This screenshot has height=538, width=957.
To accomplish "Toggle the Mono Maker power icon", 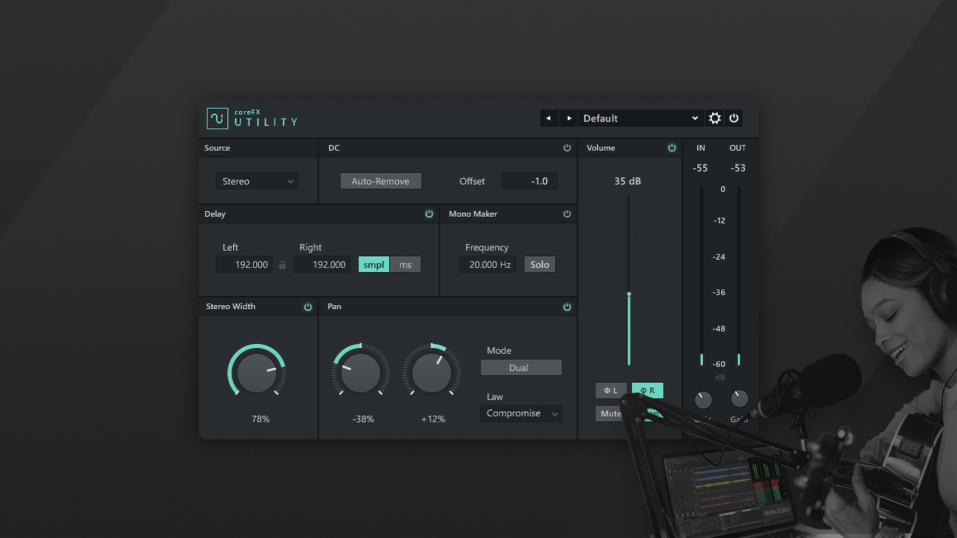I will 566,214.
